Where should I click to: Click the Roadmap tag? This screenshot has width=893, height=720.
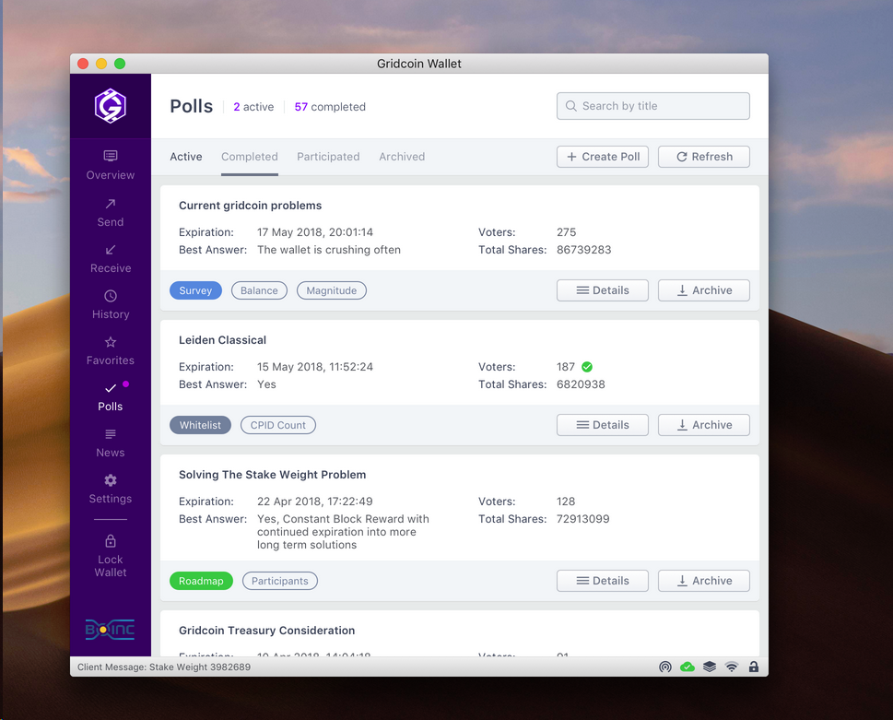[x=201, y=581]
